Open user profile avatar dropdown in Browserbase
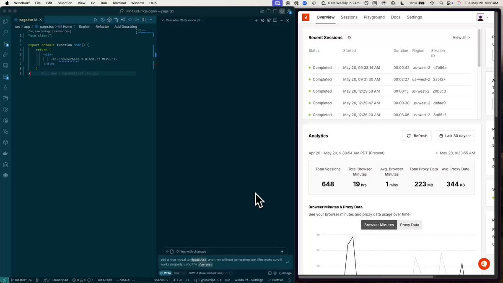 coord(483,17)
